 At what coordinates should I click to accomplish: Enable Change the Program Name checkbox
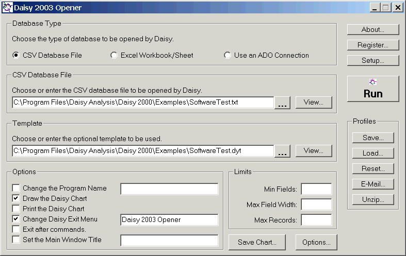coord(17,189)
